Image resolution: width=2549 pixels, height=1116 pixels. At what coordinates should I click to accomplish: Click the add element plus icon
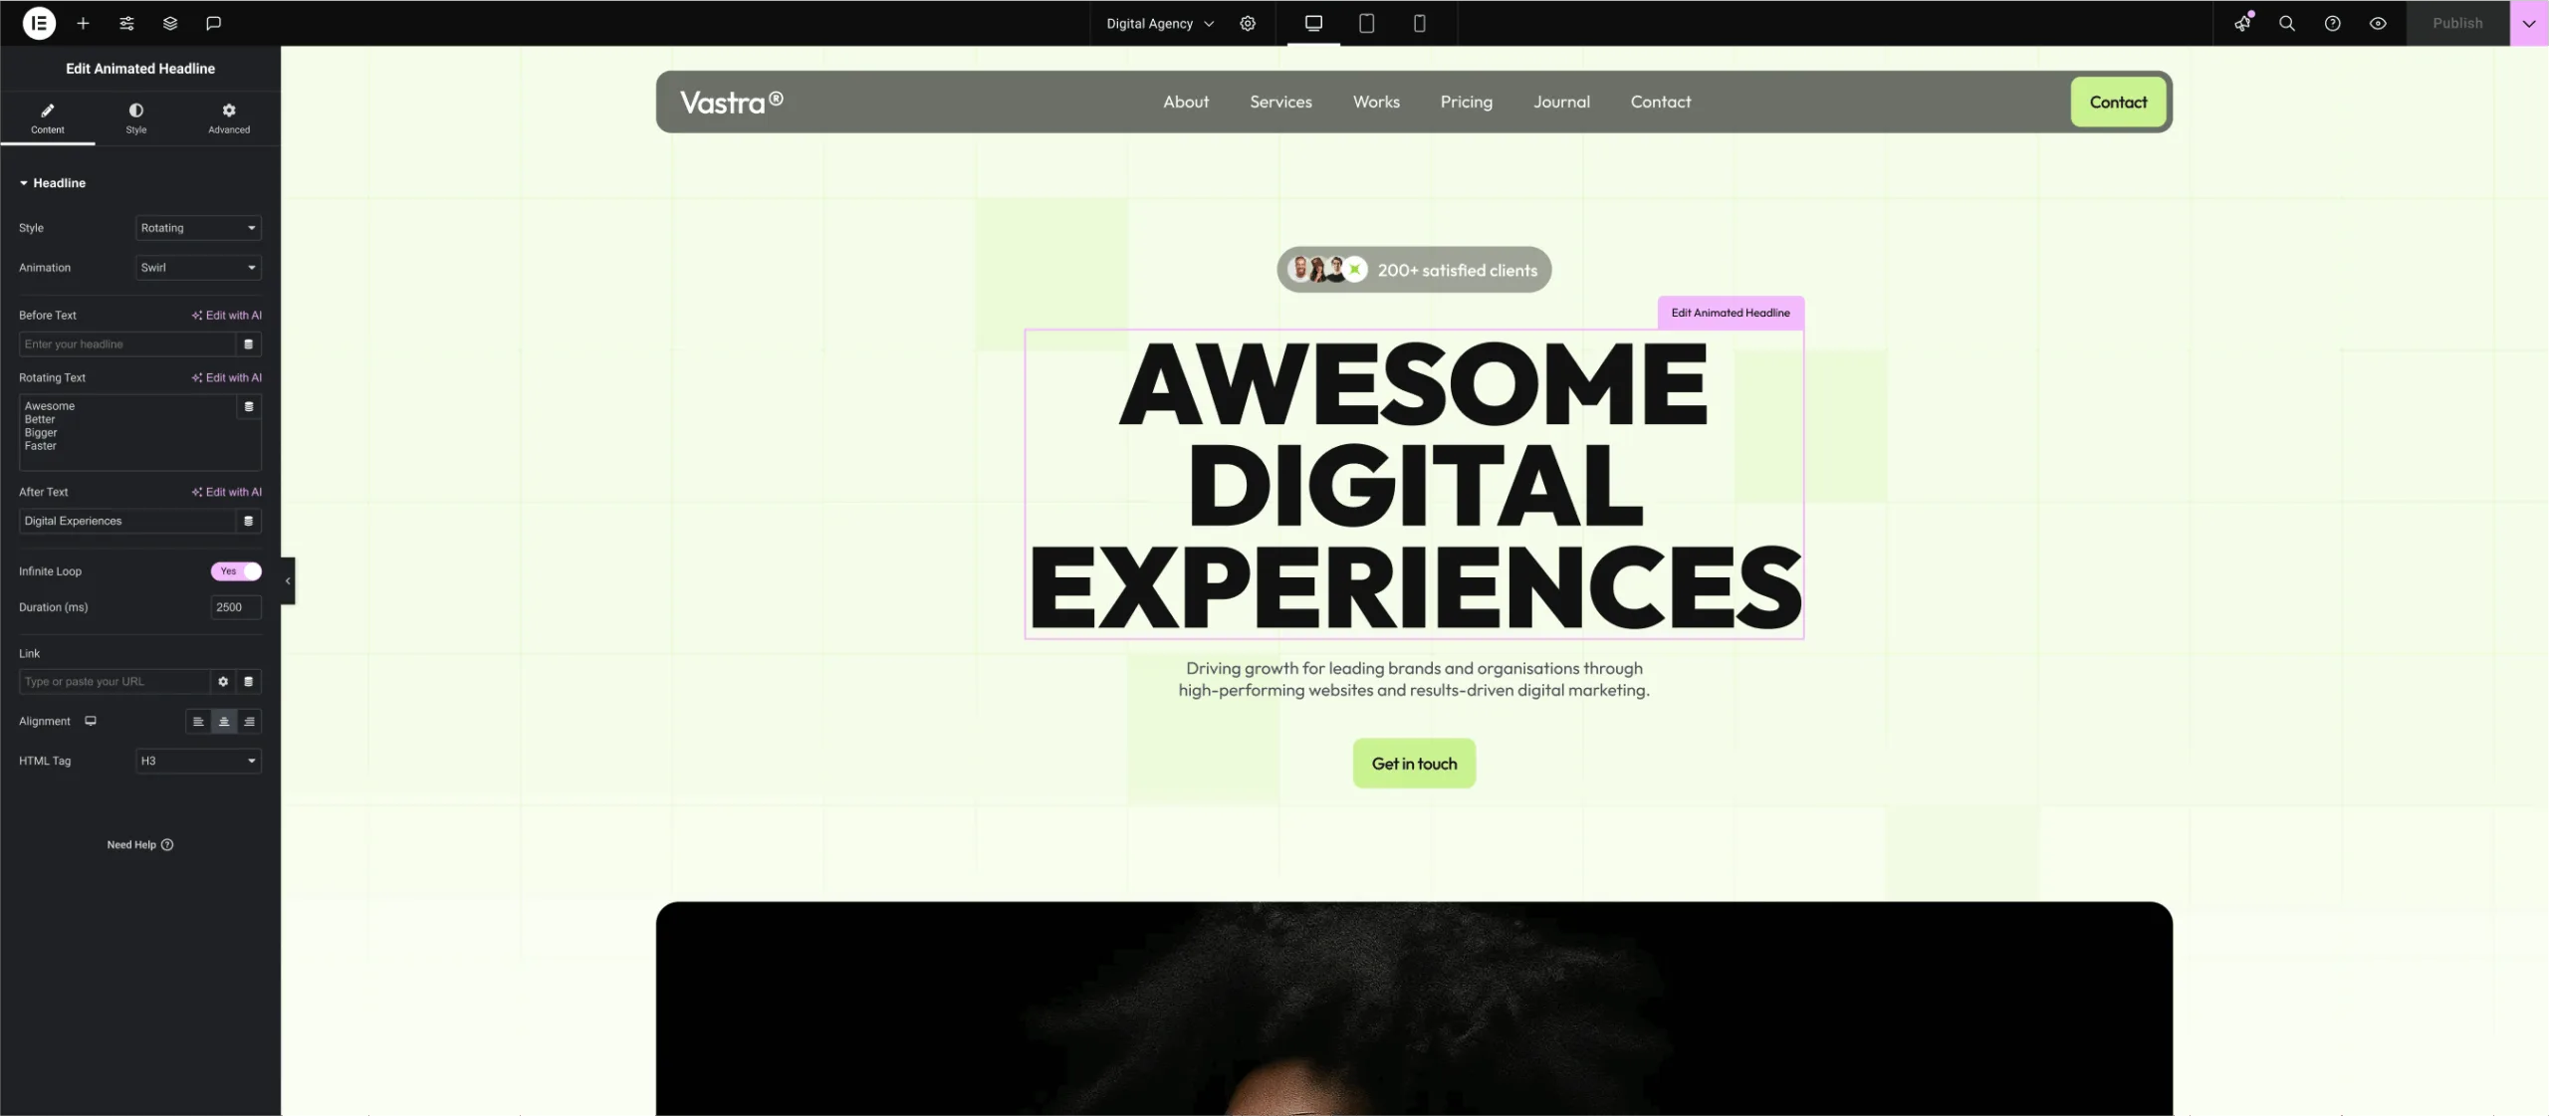84,23
